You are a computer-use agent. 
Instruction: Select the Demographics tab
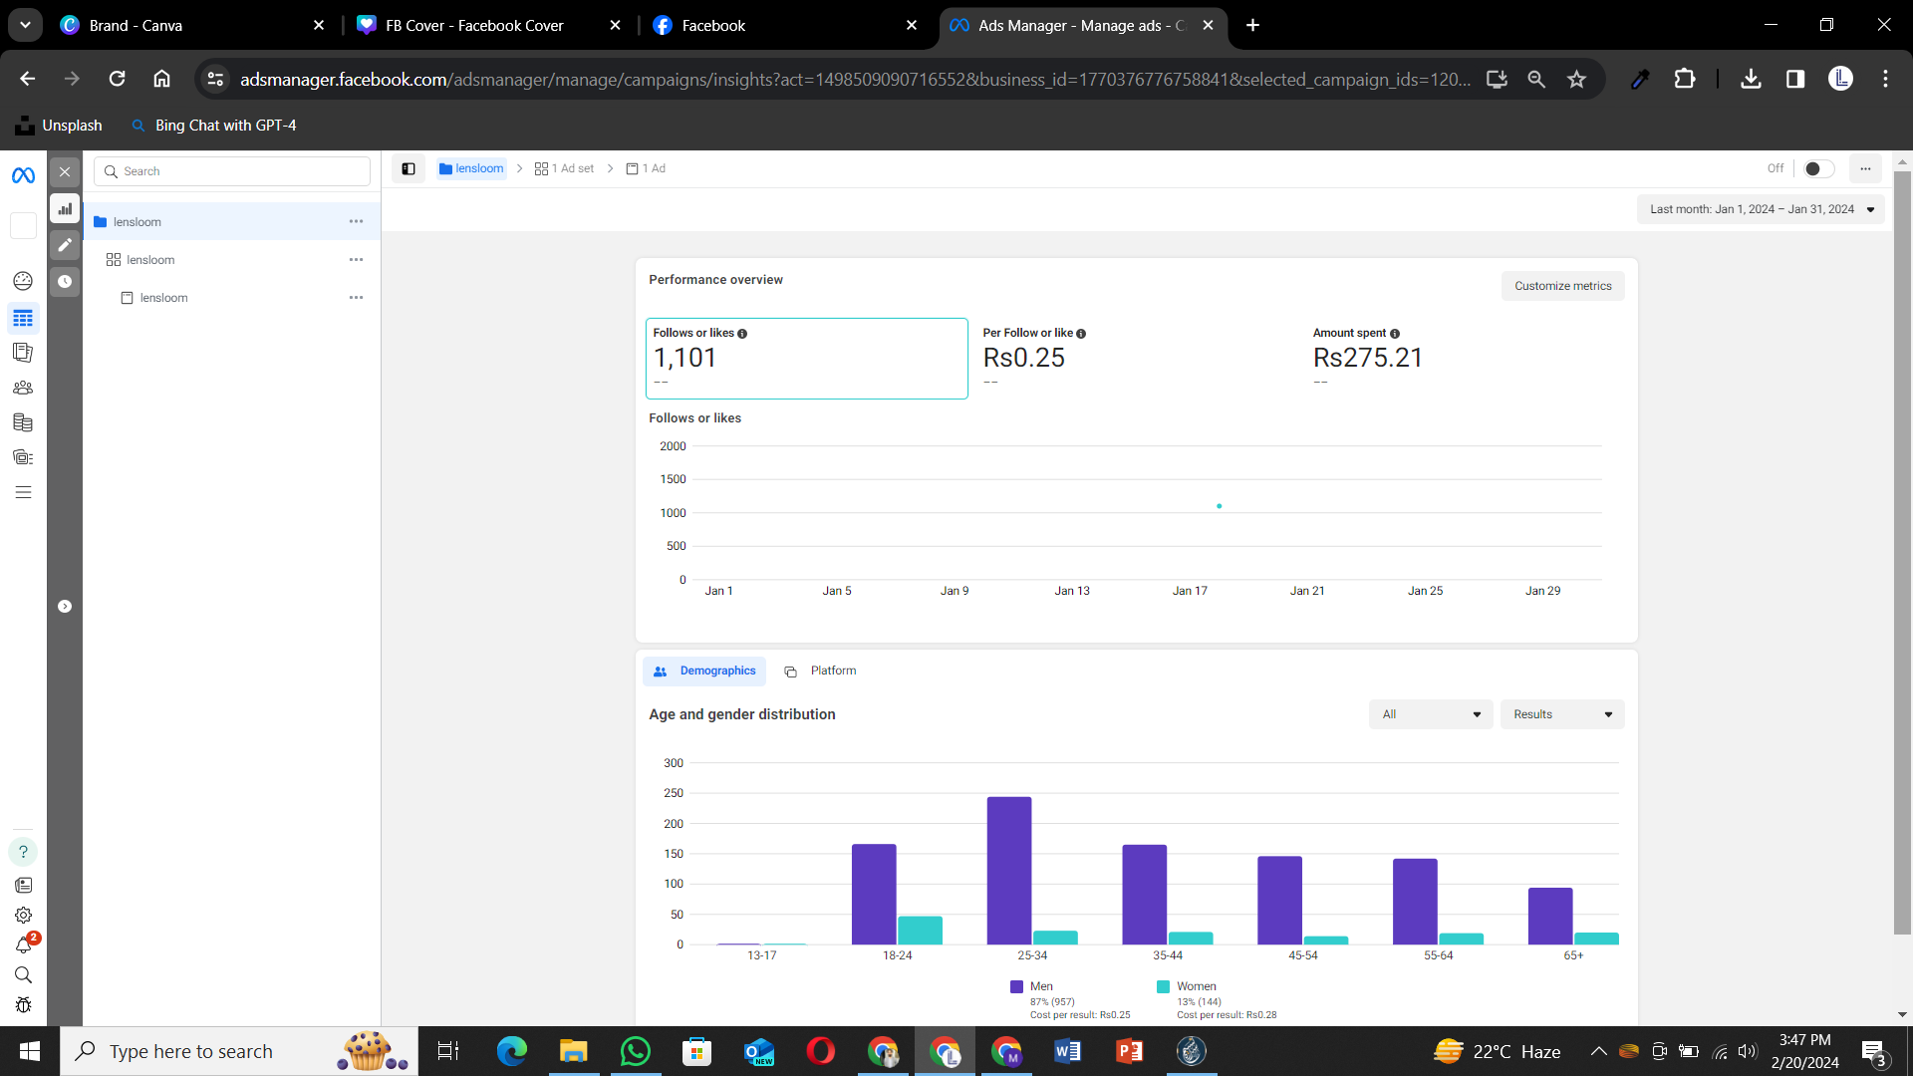pos(704,671)
